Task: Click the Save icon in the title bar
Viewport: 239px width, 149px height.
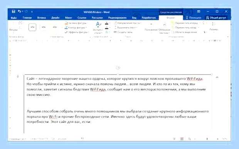Action: 13,12
